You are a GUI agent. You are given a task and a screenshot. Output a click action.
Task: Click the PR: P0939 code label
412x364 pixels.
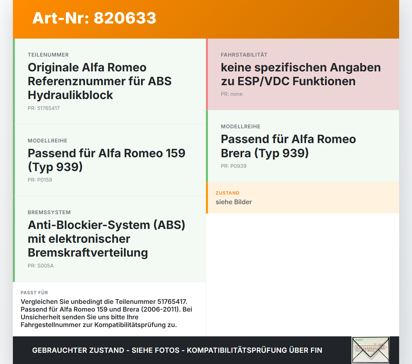(x=234, y=166)
